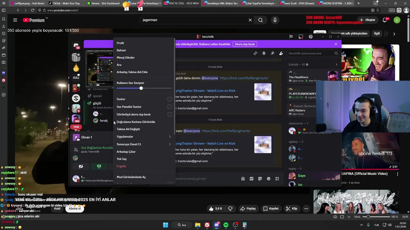The width and height of the screenshot is (410, 230).
Task: Select the gas pump benzinlik server icon
Action: click(76, 88)
